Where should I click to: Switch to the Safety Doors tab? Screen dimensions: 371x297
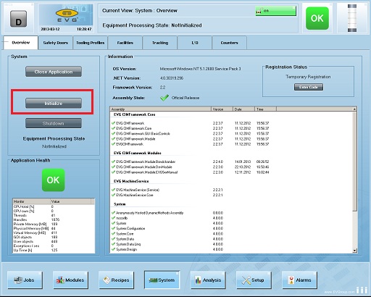[55, 43]
